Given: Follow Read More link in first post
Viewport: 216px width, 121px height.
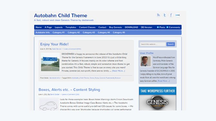Looking at the screenshot, I should tap(118, 71).
